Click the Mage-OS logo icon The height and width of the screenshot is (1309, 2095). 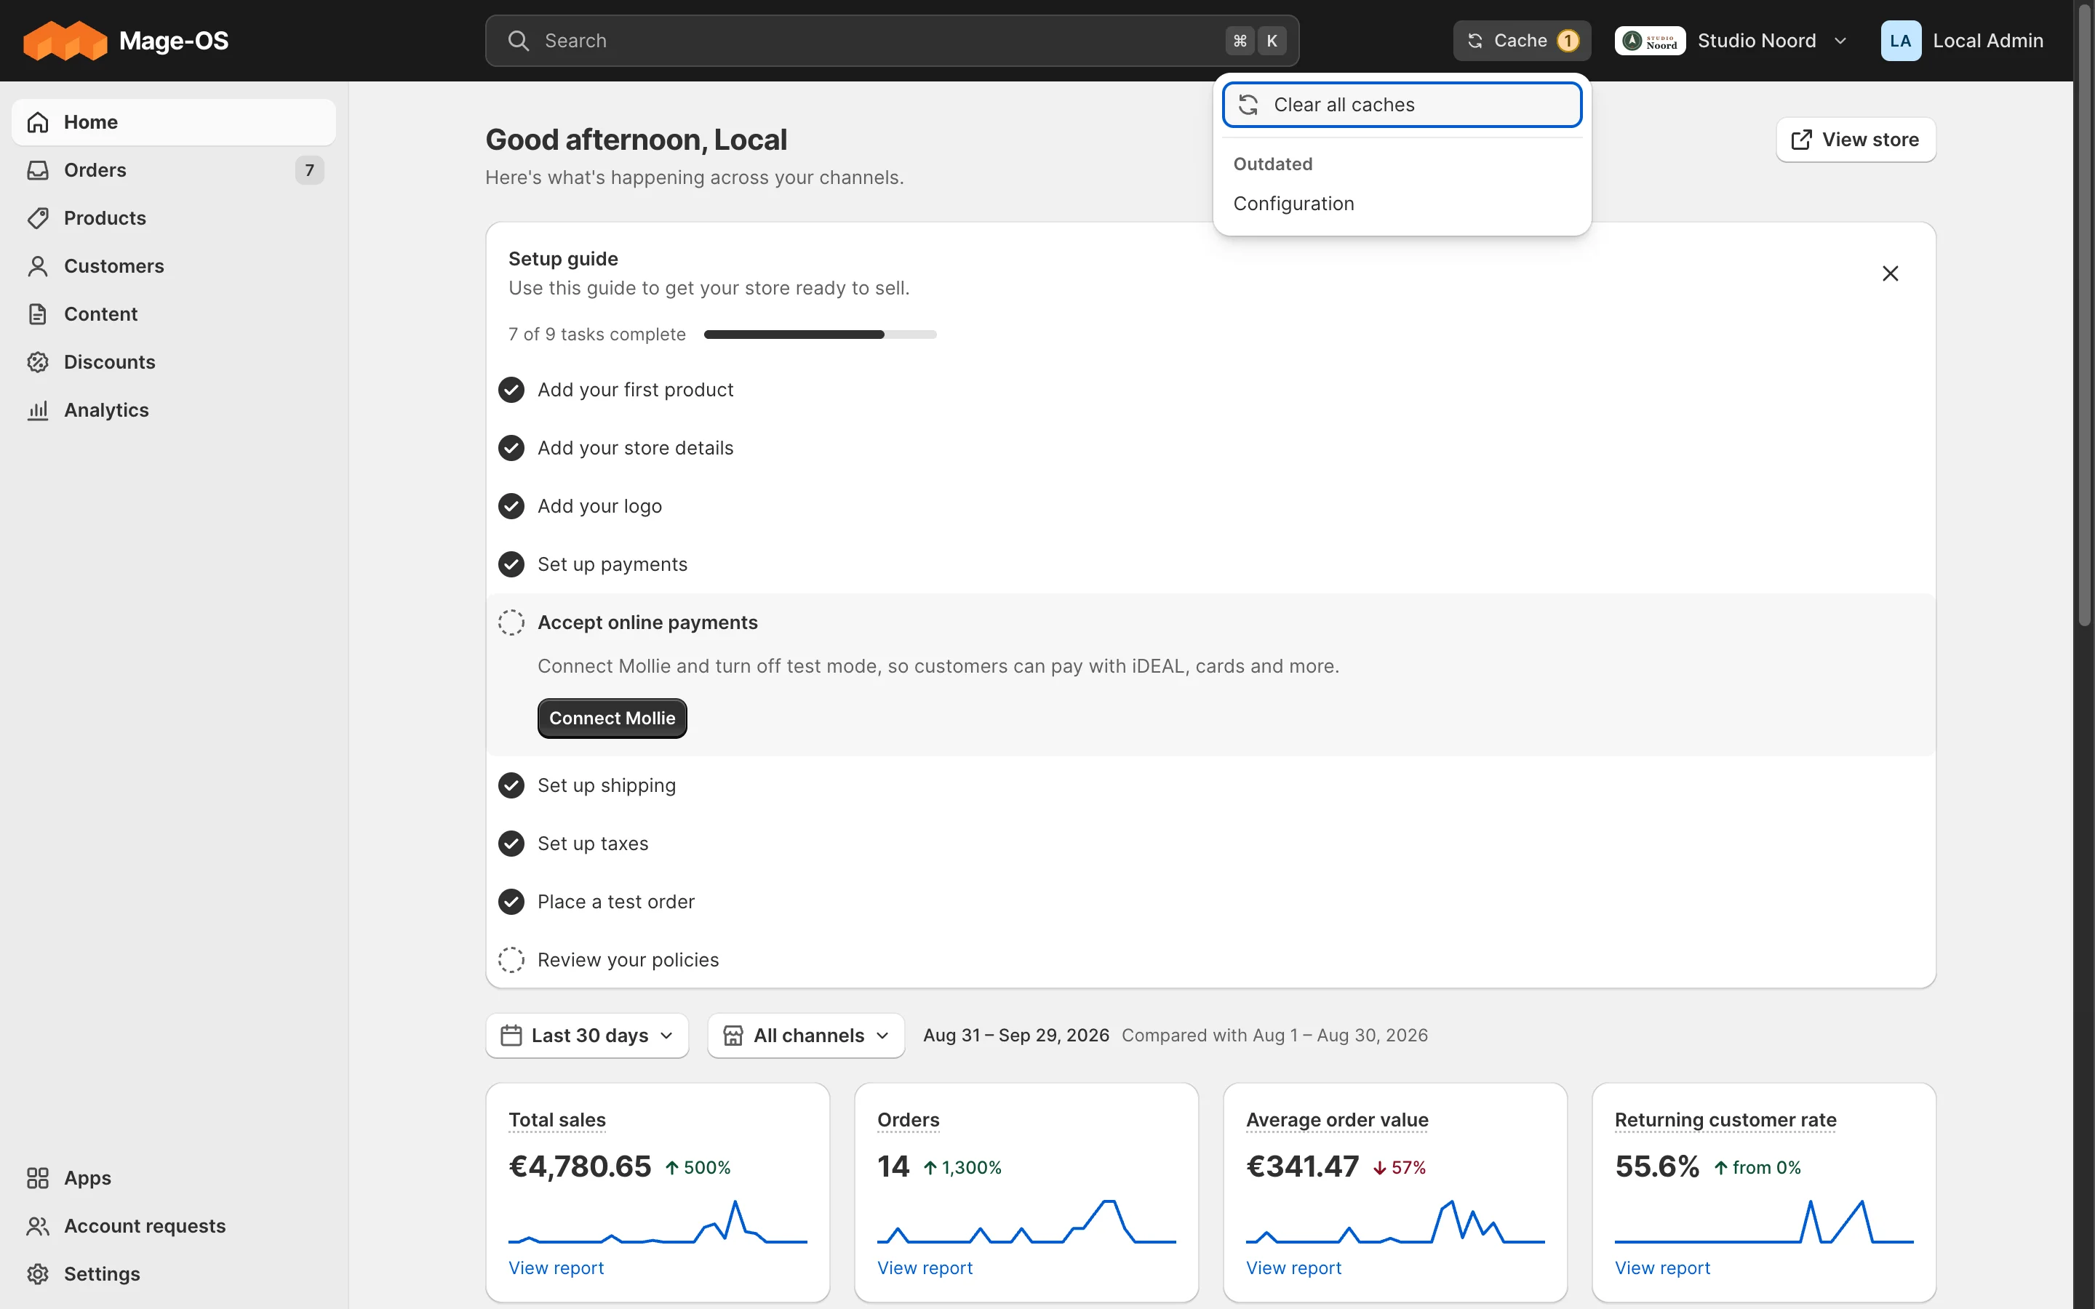tap(65, 41)
